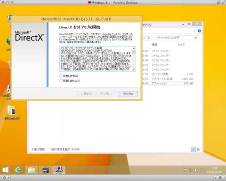Open the Windows Start button
The height and width of the screenshot is (181, 226).
click(6, 170)
